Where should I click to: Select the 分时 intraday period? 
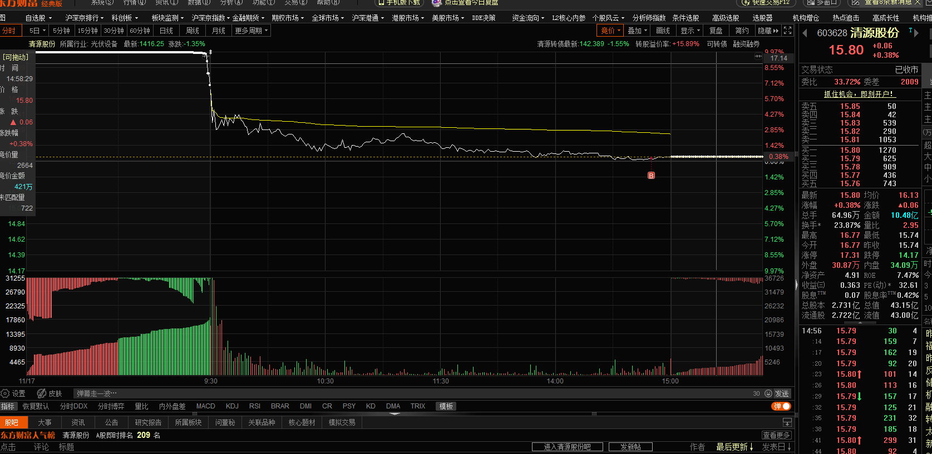[x=9, y=31]
